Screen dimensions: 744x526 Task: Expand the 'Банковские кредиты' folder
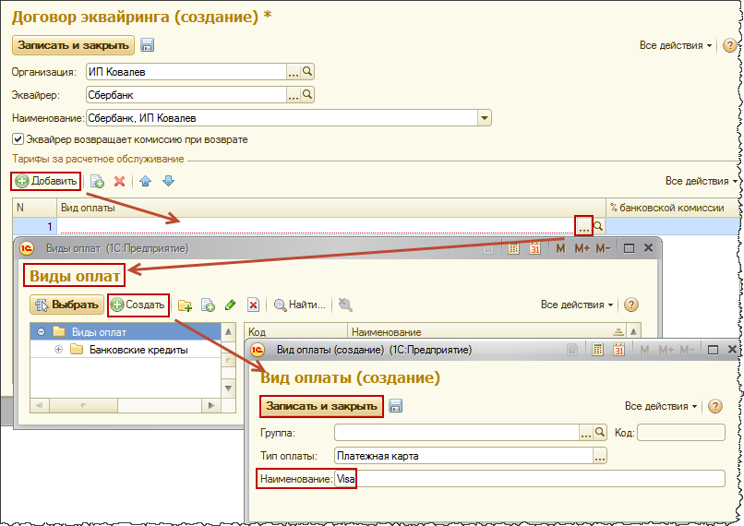tap(58, 350)
